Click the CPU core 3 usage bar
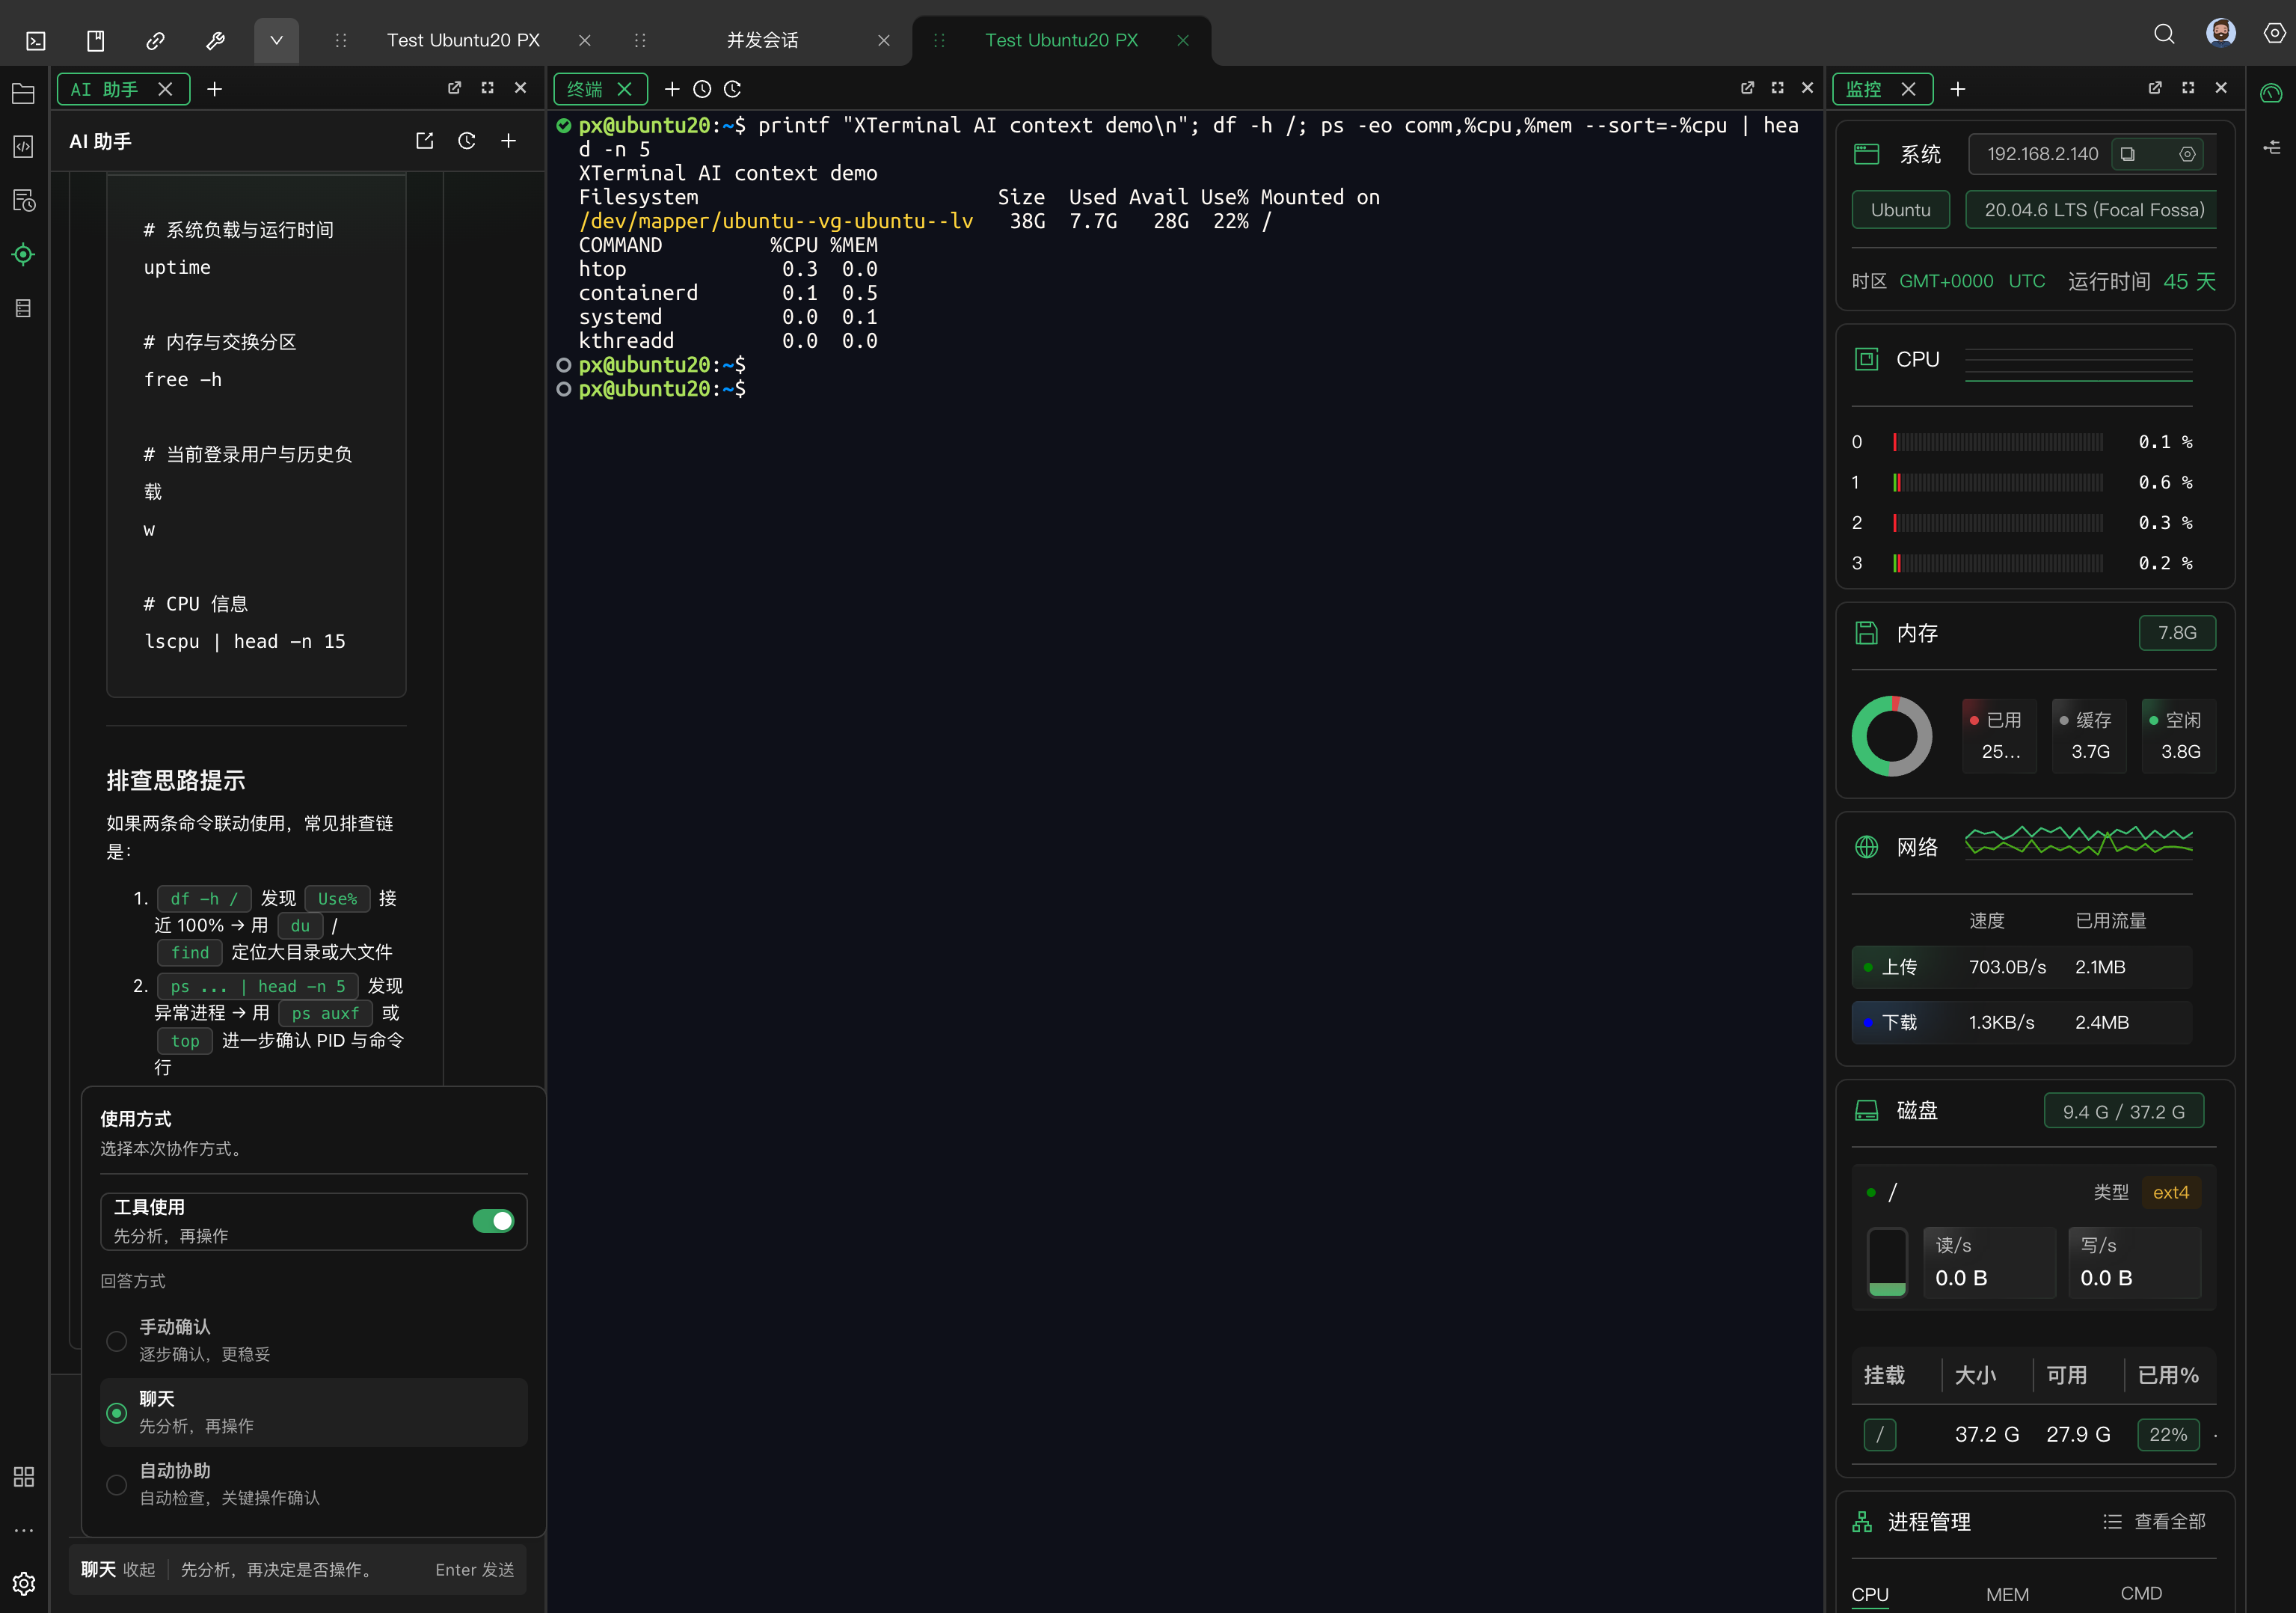This screenshot has height=1613, width=2296. (x=1998, y=563)
